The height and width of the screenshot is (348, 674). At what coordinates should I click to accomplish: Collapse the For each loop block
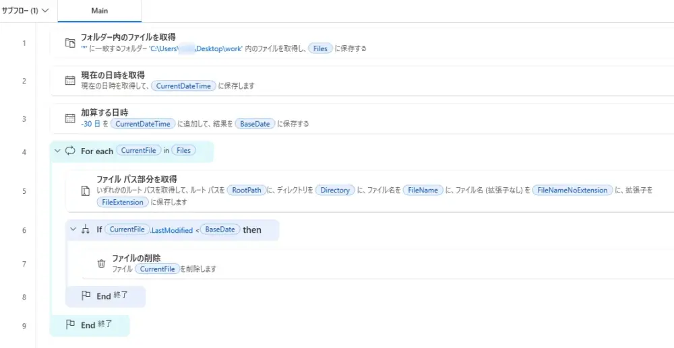coord(57,151)
